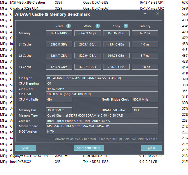Click the Memory Type field DDR5-6000 SDRAM
Screen dimensions: 188x175
[102, 115]
